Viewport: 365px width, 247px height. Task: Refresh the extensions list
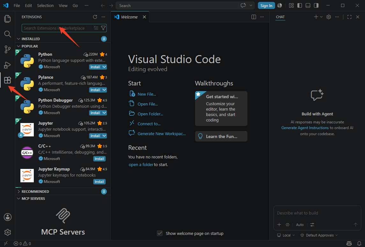[95, 17]
